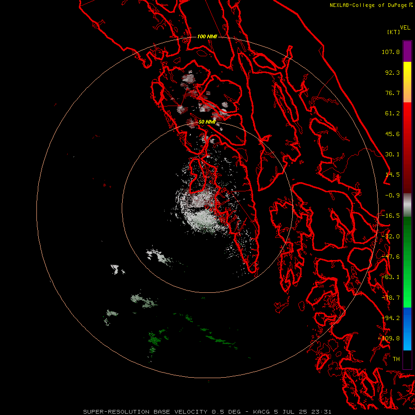
Task: Click the -0.9 scale value
Action: pyautogui.click(x=392, y=196)
